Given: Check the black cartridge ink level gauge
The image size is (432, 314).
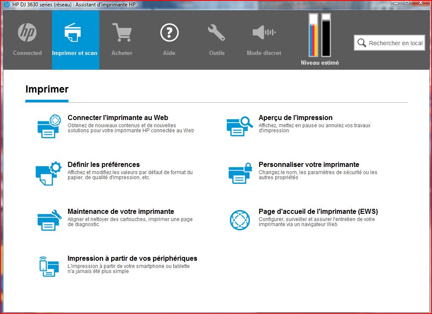Looking at the screenshot, I should (x=326, y=35).
